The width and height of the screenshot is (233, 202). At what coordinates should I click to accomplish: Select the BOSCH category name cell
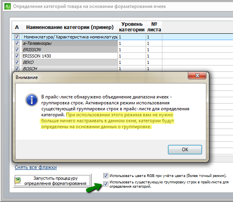click(70, 69)
